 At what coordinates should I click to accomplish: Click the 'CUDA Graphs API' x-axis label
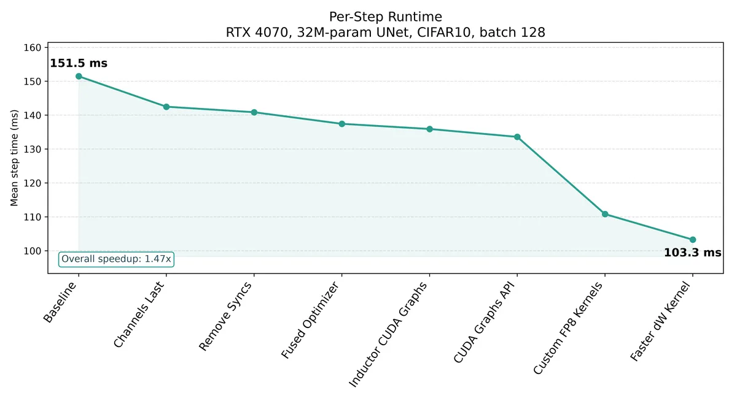[x=486, y=322]
